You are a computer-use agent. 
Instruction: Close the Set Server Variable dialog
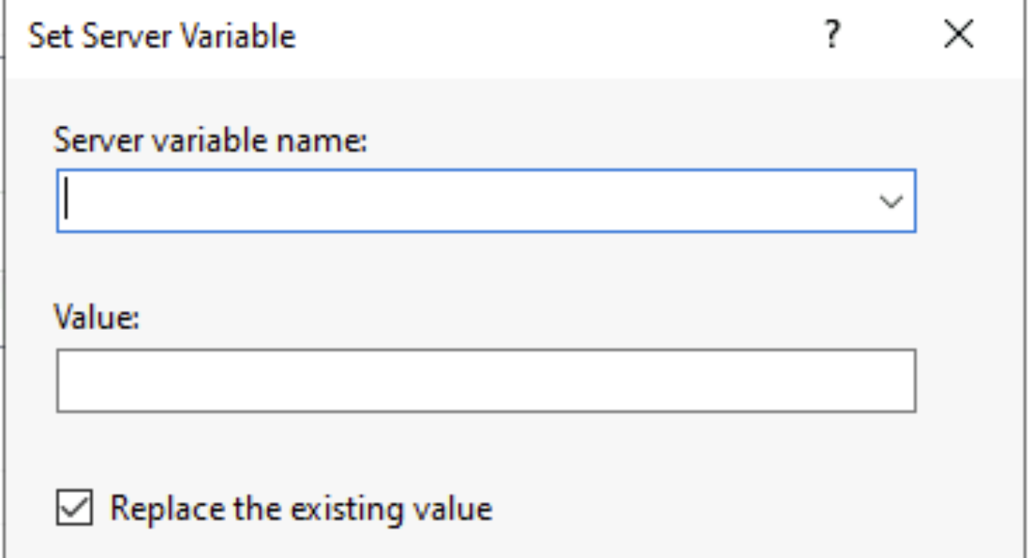pos(959,35)
